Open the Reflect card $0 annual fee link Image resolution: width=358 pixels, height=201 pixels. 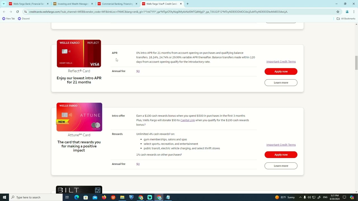138,71
